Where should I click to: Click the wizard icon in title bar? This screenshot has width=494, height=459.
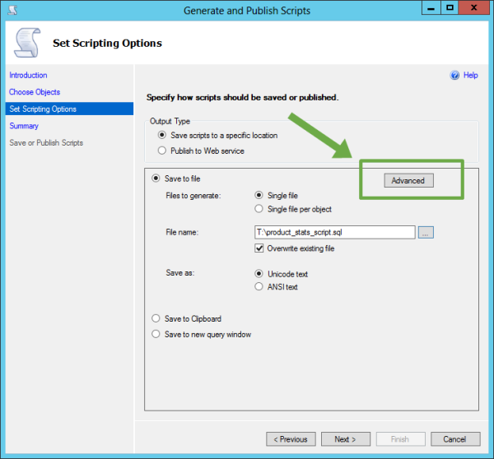click(12, 10)
